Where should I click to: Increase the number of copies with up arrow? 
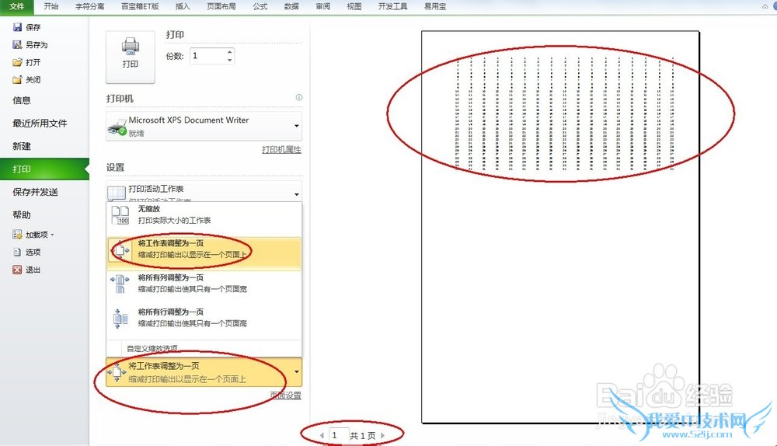229,51
